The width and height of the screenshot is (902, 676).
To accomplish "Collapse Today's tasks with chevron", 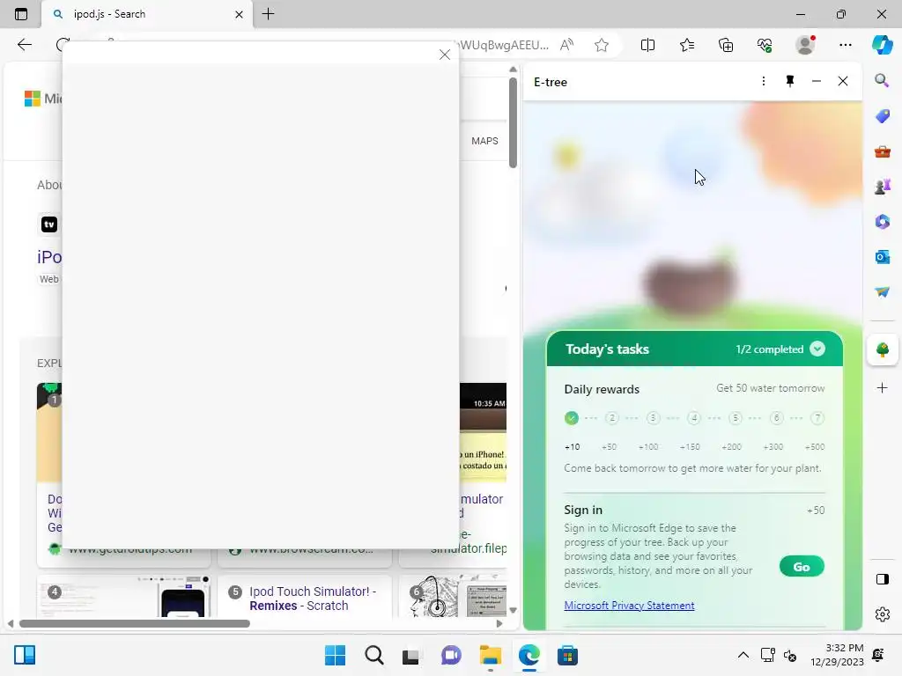I will pyautogui.click(x=817, y=349).
